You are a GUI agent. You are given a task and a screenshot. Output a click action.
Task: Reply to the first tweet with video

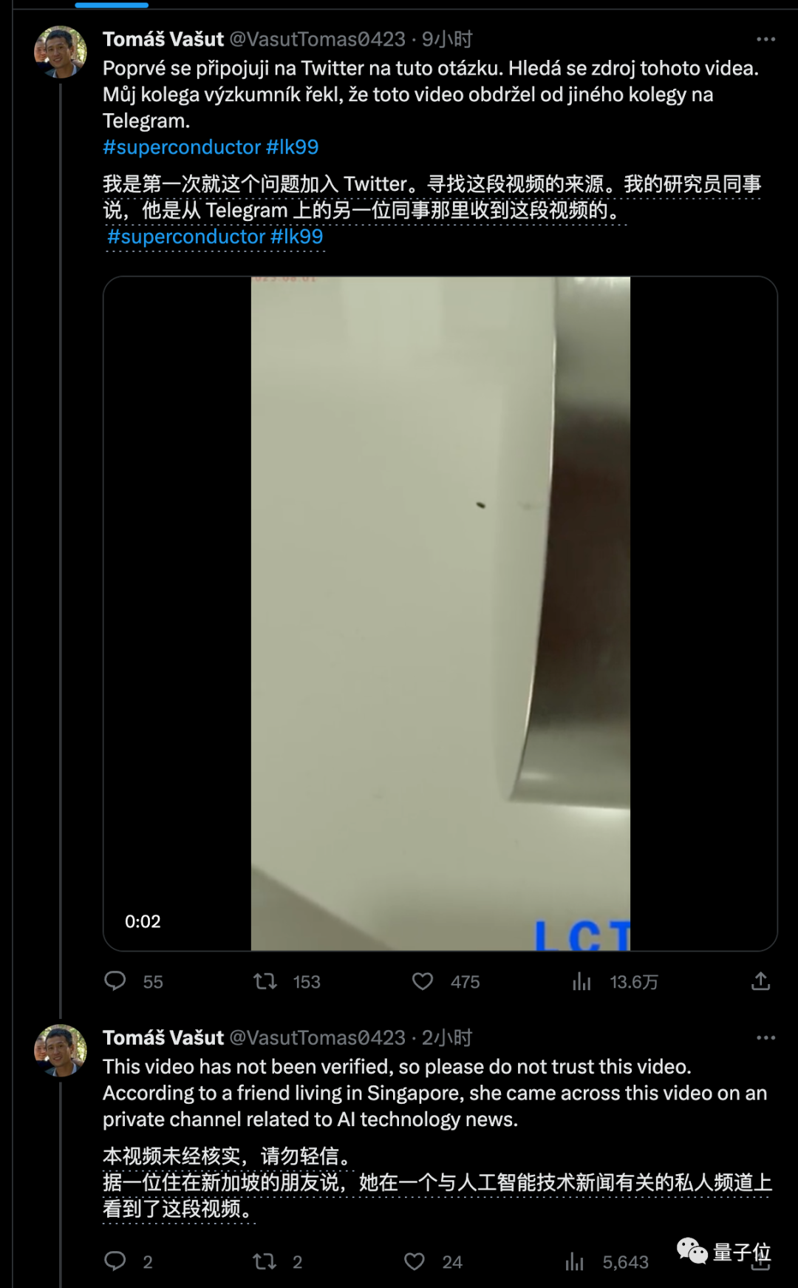click(115, 981)
